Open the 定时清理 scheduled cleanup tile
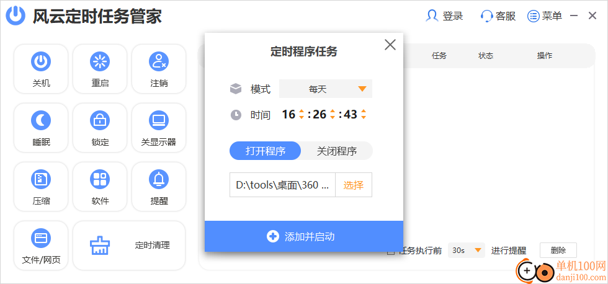The width and height of the screenshot is (608, 284). [x=129, y=246]
